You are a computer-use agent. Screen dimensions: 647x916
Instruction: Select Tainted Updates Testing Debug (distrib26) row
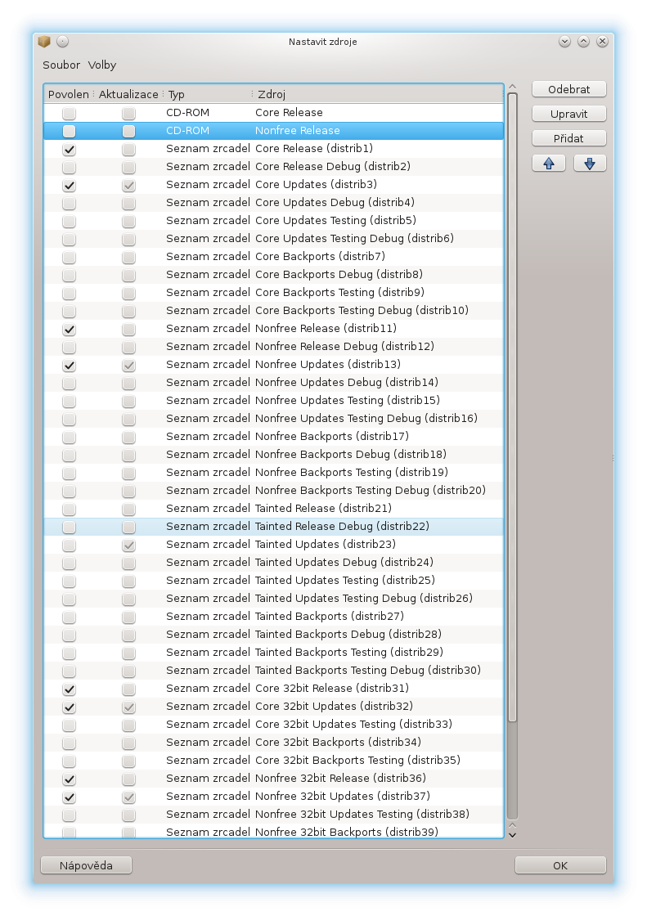tap(273, 598)
